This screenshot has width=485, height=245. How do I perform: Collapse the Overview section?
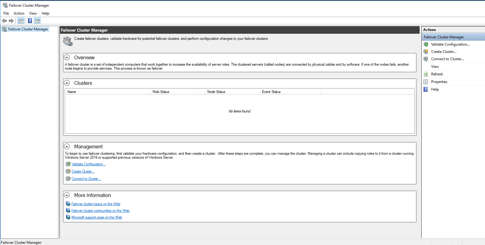tap(67, 57)
